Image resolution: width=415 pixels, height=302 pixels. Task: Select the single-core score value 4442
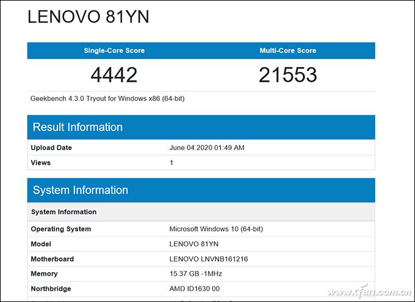114,74
